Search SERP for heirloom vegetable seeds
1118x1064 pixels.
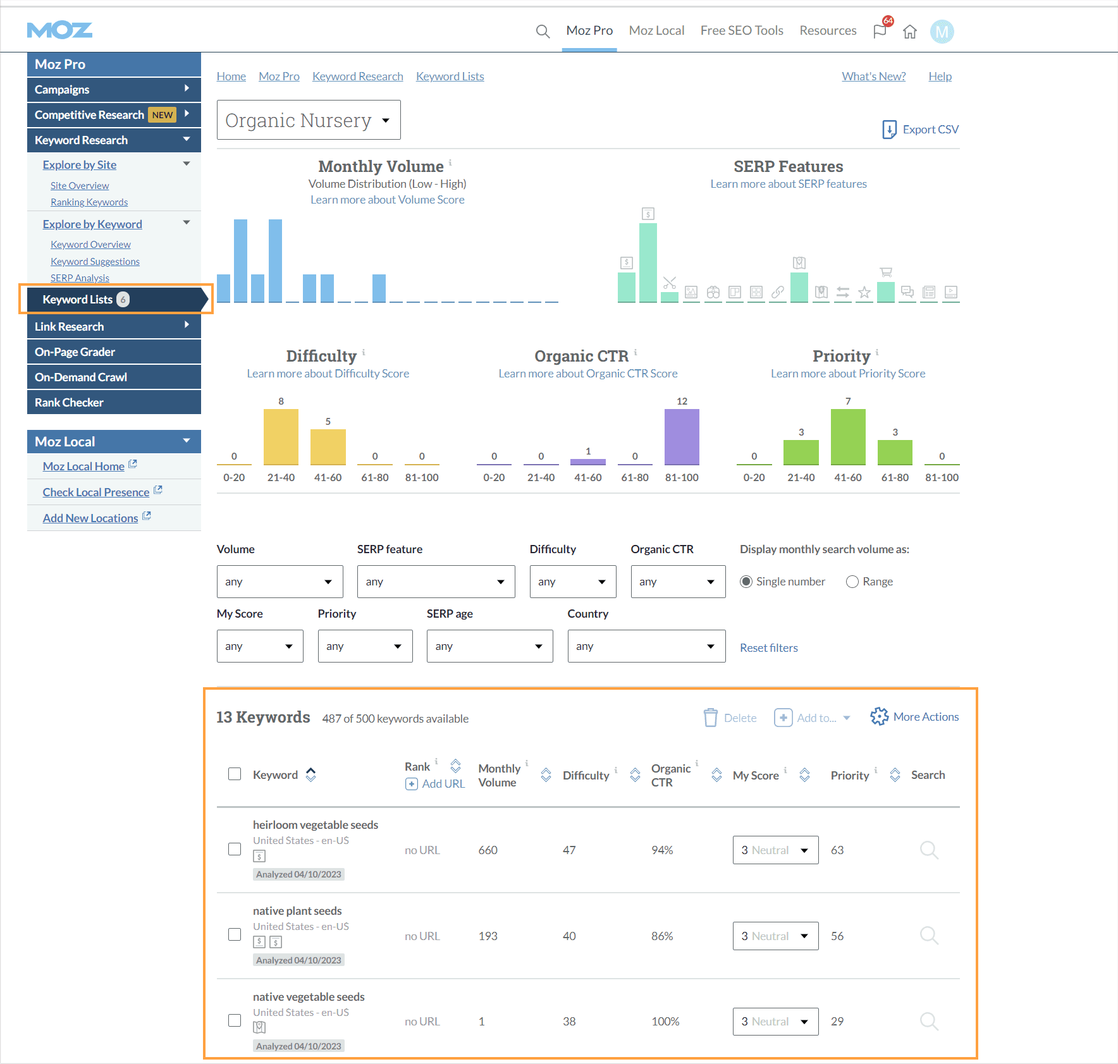point(928,850)
